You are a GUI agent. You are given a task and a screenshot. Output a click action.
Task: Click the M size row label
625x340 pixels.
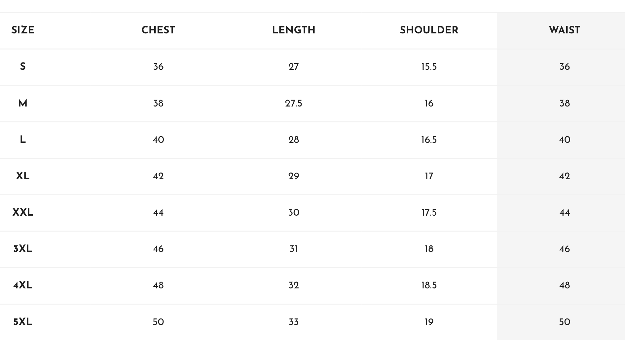tap(23, 103)
